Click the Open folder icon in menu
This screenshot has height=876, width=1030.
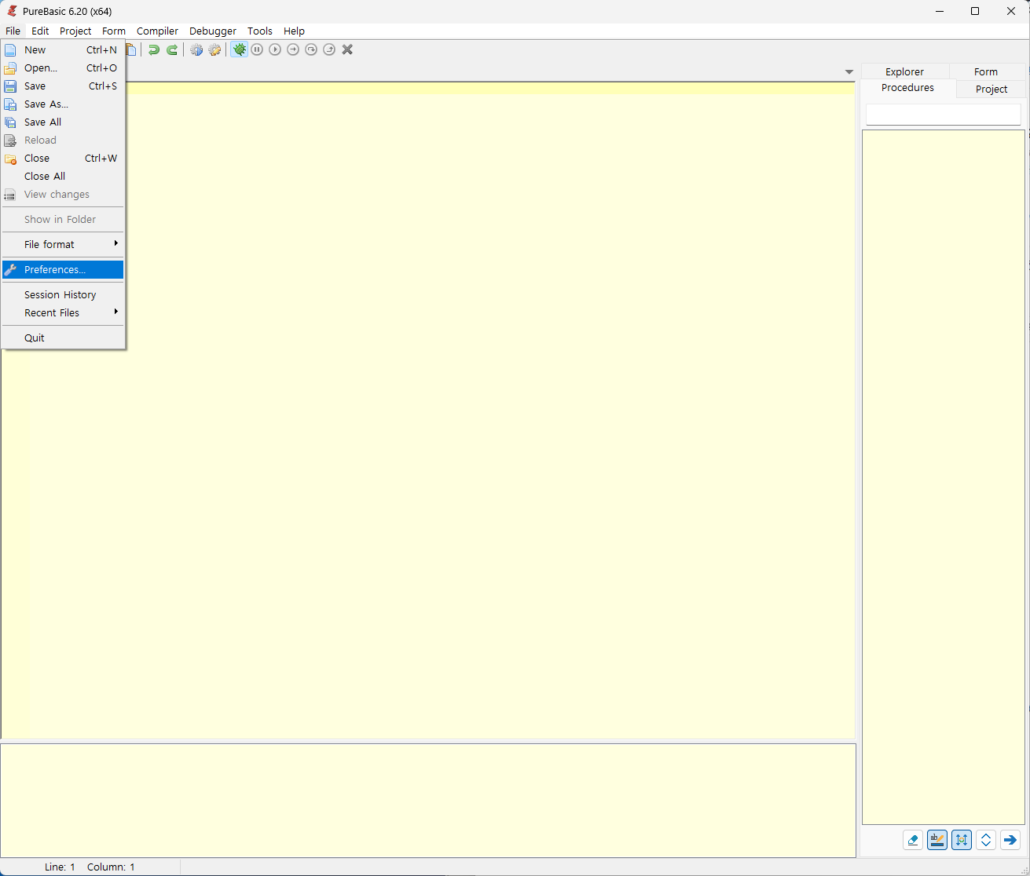10,68
